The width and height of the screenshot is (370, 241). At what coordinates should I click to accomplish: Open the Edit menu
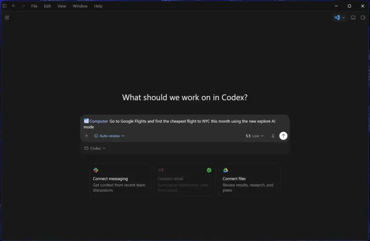click(47, 6)
